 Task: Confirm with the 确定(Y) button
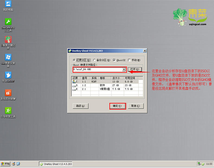coord(117,106)
